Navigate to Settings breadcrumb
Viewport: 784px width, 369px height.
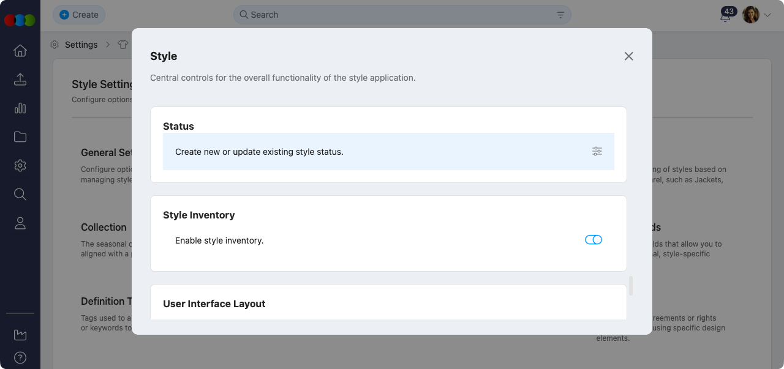(x=81, y=45)
